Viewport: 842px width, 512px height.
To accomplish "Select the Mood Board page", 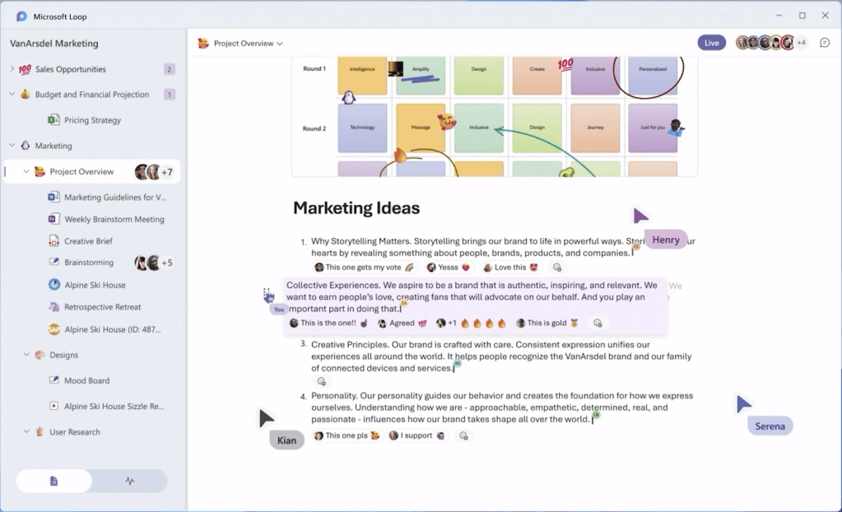I will pos(86,380).
